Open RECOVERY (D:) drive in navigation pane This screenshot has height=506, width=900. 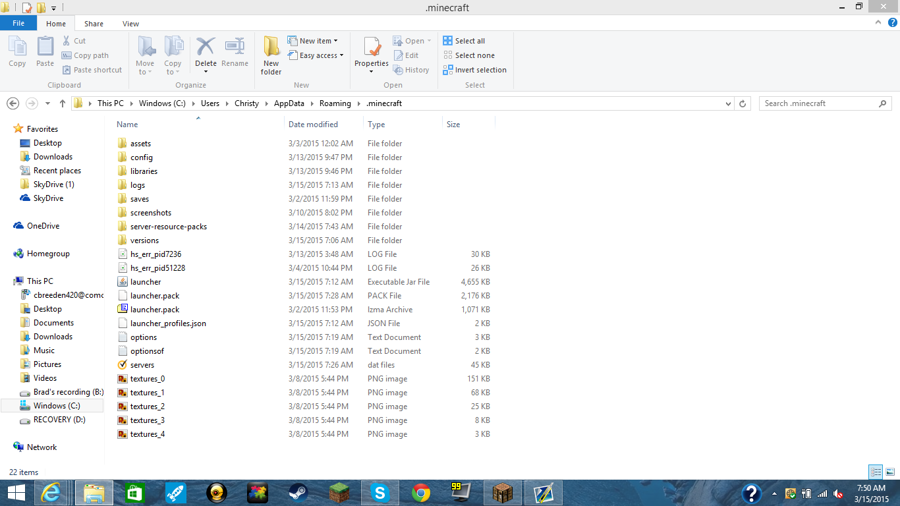pos(59,420)
